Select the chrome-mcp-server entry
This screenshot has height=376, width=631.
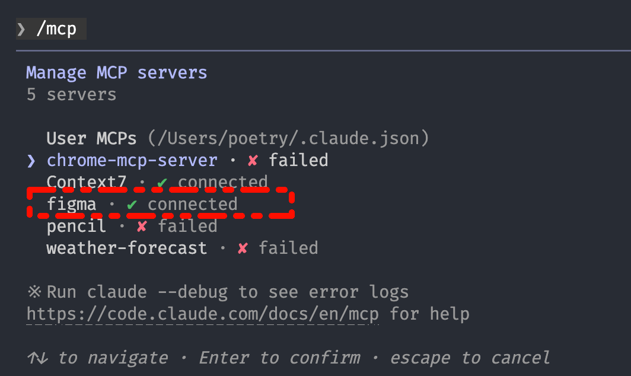[132, 160]
